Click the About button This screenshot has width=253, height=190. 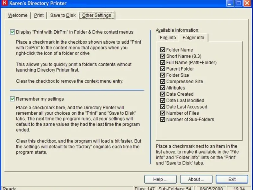coord(196,179)
